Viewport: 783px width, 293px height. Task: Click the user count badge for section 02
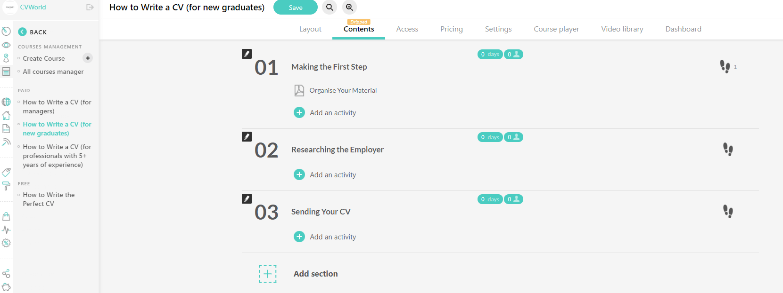coord(513,137)
